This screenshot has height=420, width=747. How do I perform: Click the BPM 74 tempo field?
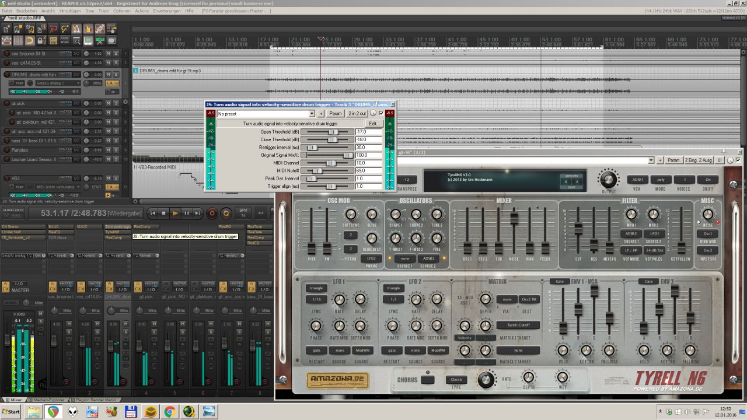tap(243, 213)
